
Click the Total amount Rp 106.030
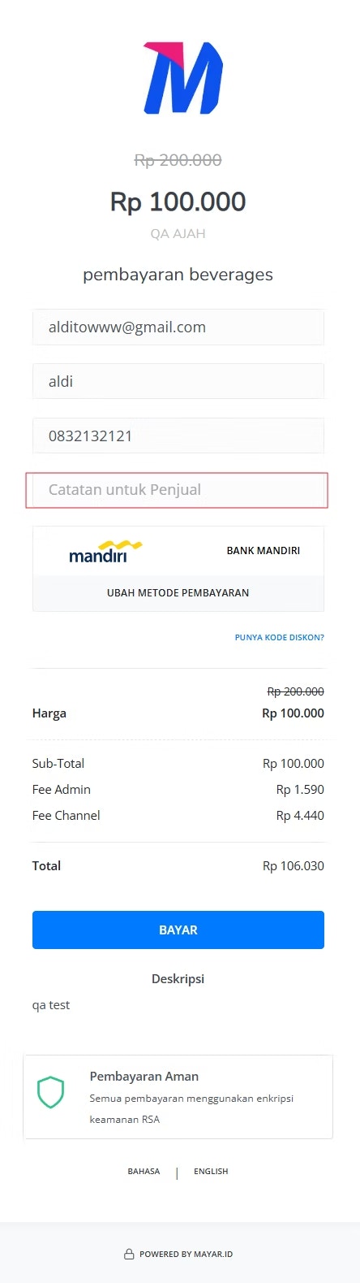tap(294, 866)
